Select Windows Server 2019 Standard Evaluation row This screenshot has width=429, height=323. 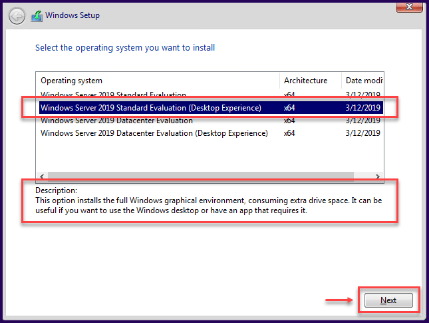pos(211,95)
